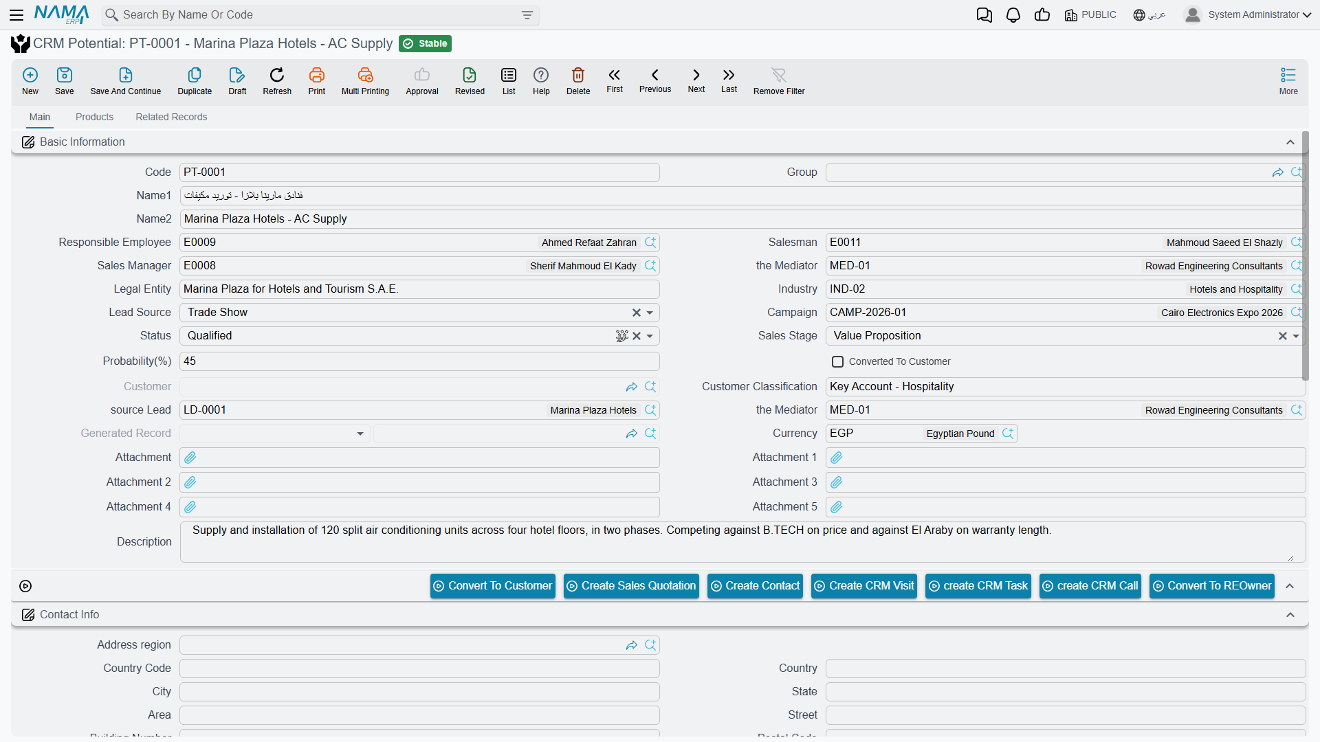
Task: Delete this record
Action: 578,81
